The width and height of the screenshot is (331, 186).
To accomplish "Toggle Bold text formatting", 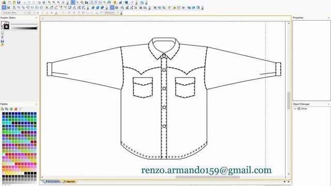I will (x=38, y=12).
